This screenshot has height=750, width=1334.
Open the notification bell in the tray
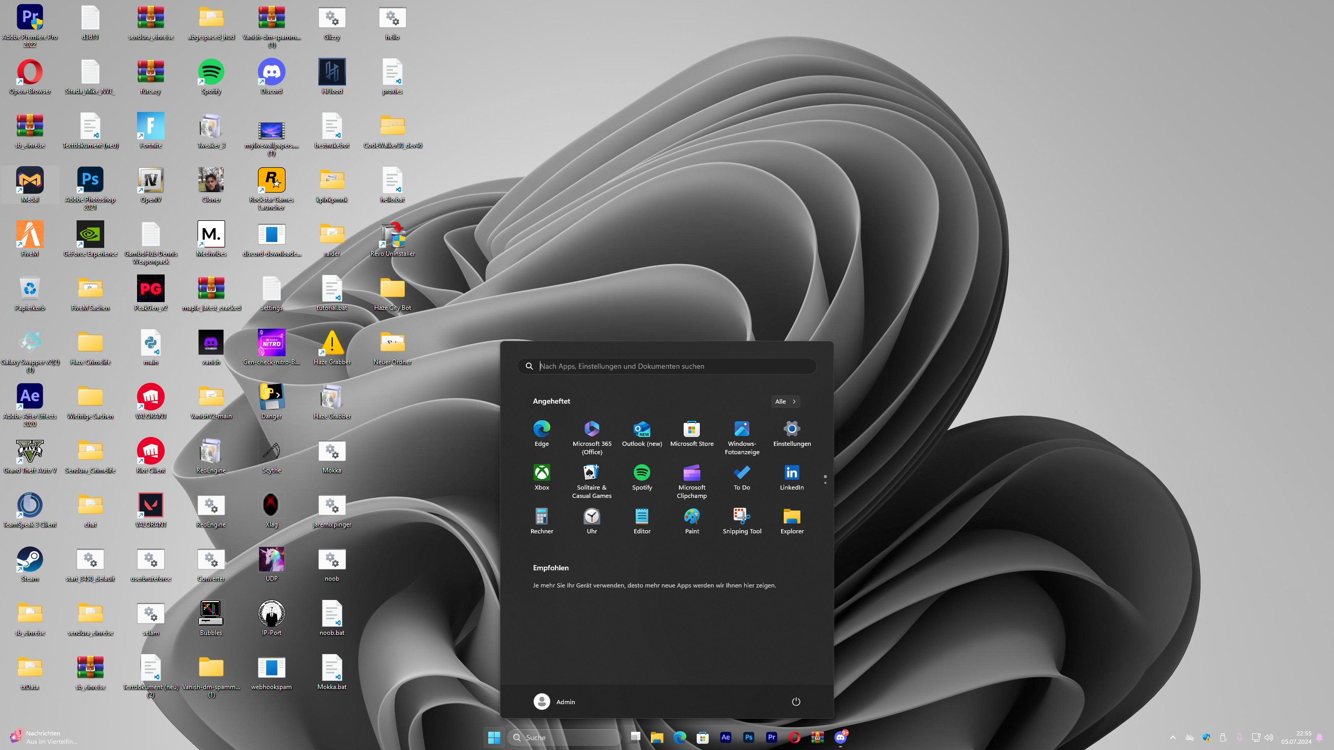pyautogui.click(x=1319, y=737)
